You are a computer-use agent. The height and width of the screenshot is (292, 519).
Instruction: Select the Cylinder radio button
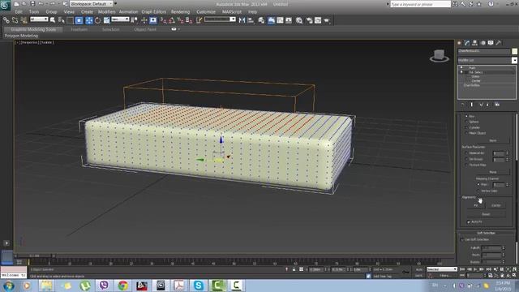pyautogui.click(x=466, y=127)
